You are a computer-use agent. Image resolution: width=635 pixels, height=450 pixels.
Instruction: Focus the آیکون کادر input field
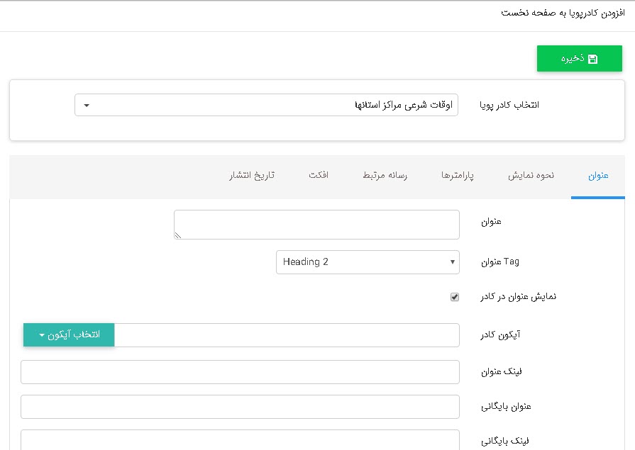tap(287, 335)
